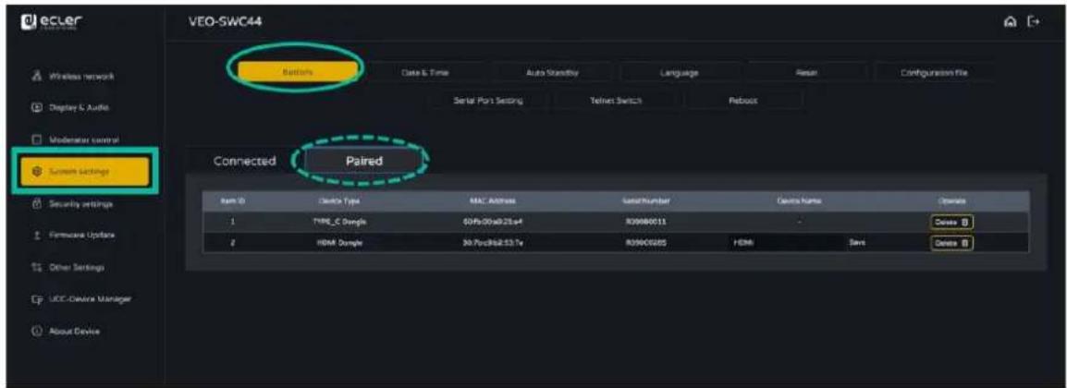1067x388 pixels.
Task: Switch to Language tab
Action: [x=679, y=71]
